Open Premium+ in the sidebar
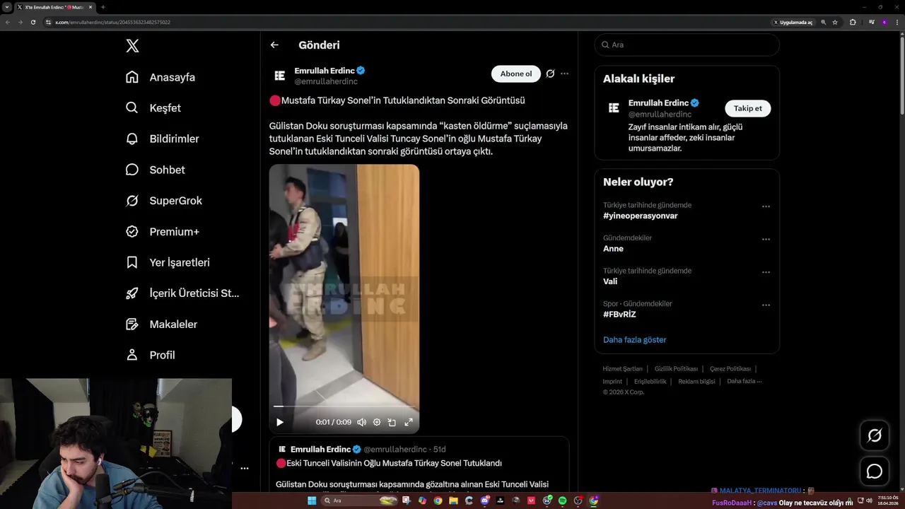905x509 pixels. (x=162, y=231)
